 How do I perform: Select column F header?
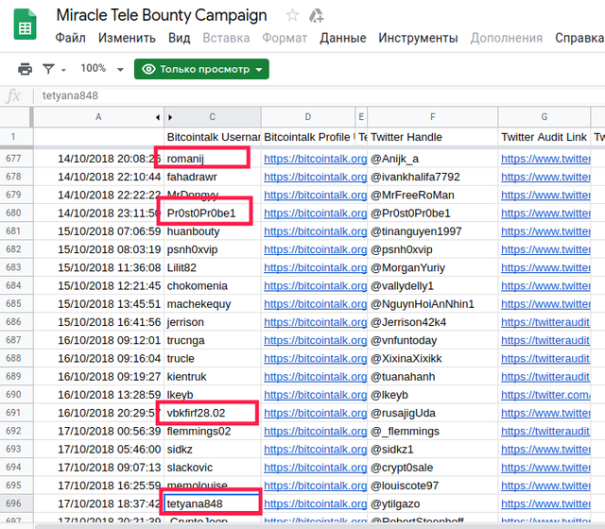click(x=433, y=117)
